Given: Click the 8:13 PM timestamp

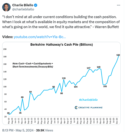Looking at the screenshot, I should [8, 130].
